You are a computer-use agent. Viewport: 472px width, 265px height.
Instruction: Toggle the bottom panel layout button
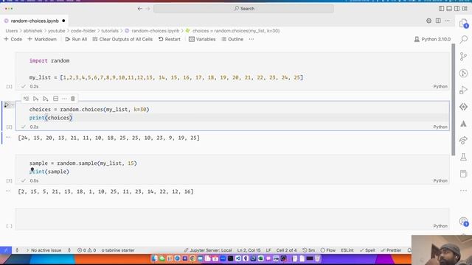pos(449,8)
